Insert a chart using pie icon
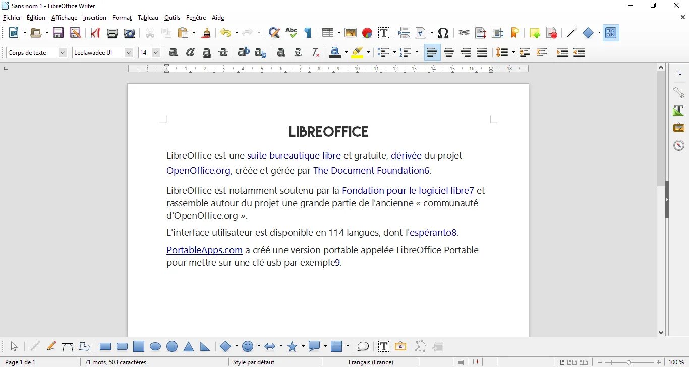Screen dimensions: 689x367 (367, 33)
